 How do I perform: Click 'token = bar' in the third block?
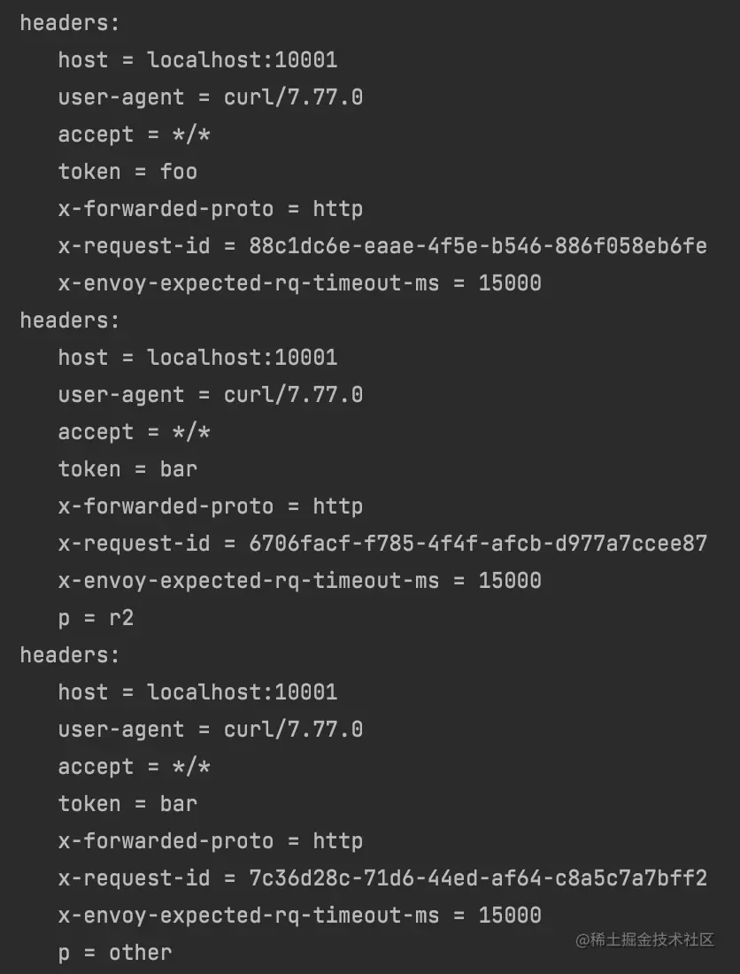pyautogui.click(x=127, y=804)
